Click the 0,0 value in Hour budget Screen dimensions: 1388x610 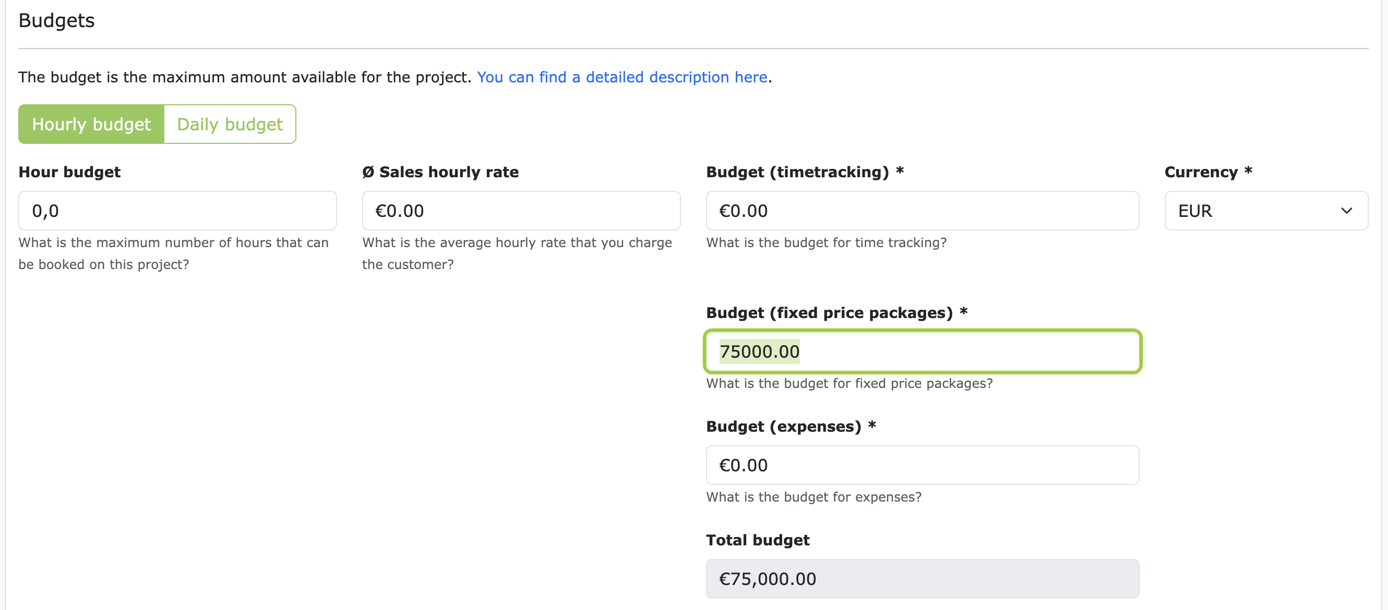click(45, 211)
